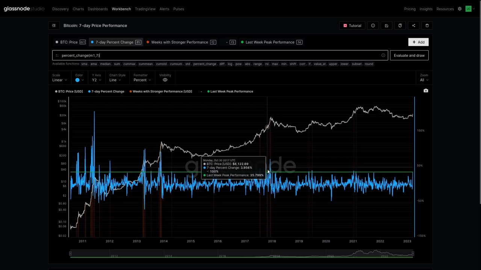Insert the shift function chip
The height and width of the screenshot is (270, 481).
tap(293, 64)
